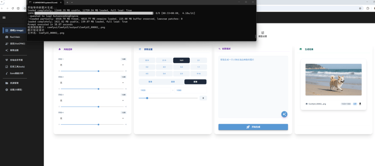Screen dimensions: 375x166
Task: Choose the 高清 quality option
Action: pyautogui.click(x=173, y=82)
